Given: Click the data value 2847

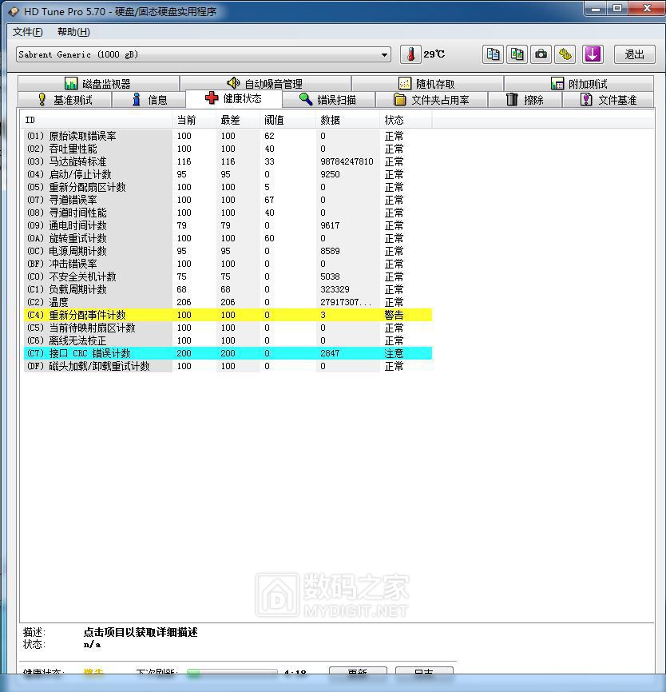Looking at the screenshot, I should (330, 353).
